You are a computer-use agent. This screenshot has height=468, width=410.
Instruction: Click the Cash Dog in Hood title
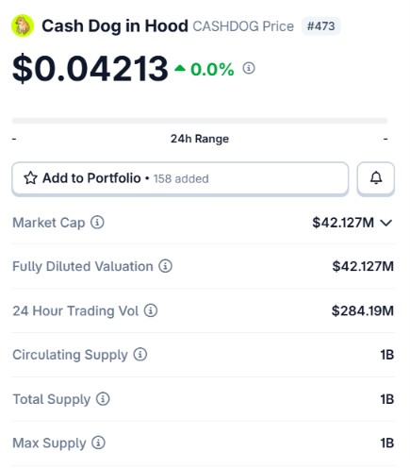pyautogui.click(x=115, y=26)
